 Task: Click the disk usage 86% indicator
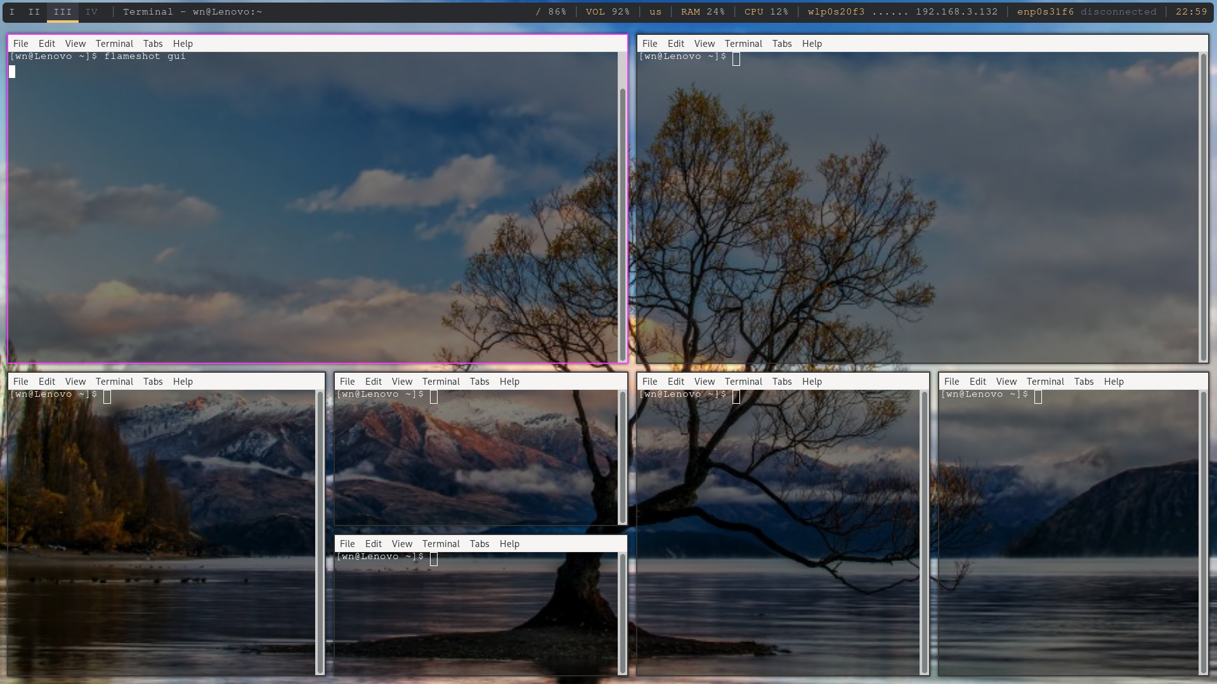551,11
